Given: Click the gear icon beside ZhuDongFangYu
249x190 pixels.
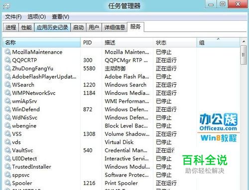Looking at the screenshot, I should point(7,68).
